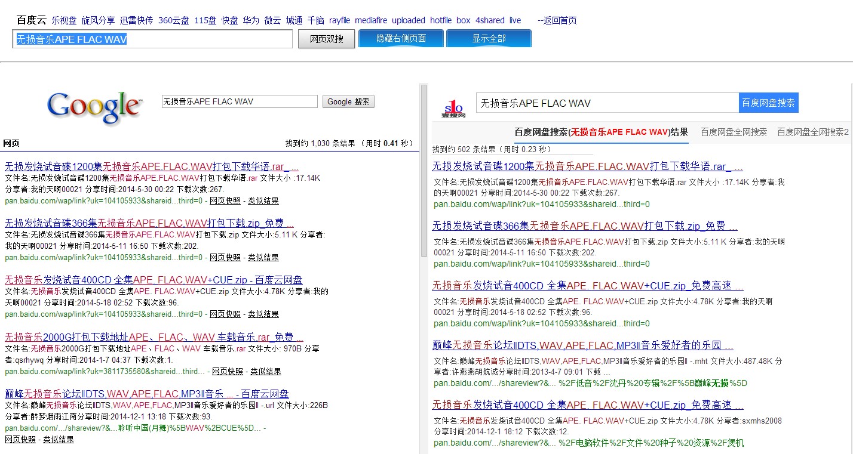
Task: Click green URL containing 电脑软件 in right pane
Action: 589,443
